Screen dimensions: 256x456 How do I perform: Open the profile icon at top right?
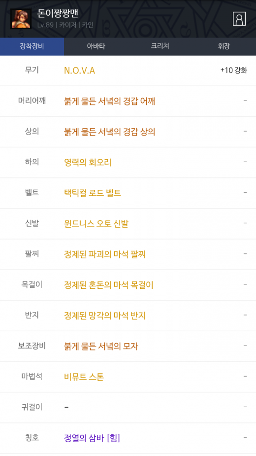click(239, 19)
